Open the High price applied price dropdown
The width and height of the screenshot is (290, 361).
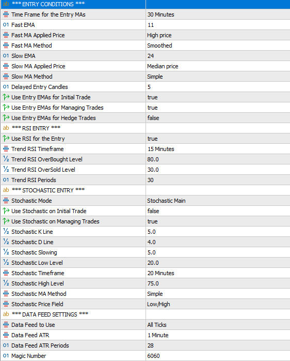pyautogui.click(x=218, y=35)
